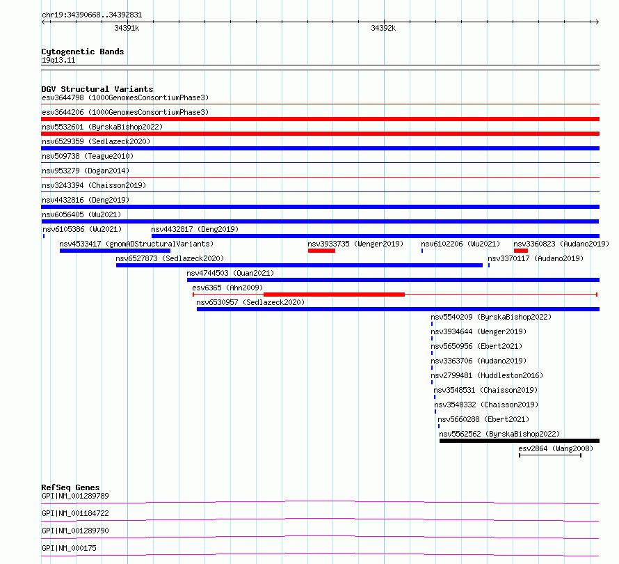Select the esv2864 black interval line
Screen dimensions: 619x564
(550, 455)
